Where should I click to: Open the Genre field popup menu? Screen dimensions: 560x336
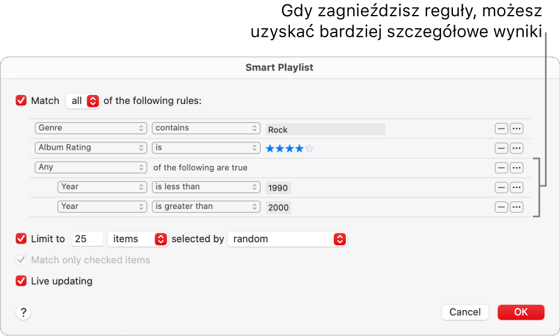click(91, 129)
